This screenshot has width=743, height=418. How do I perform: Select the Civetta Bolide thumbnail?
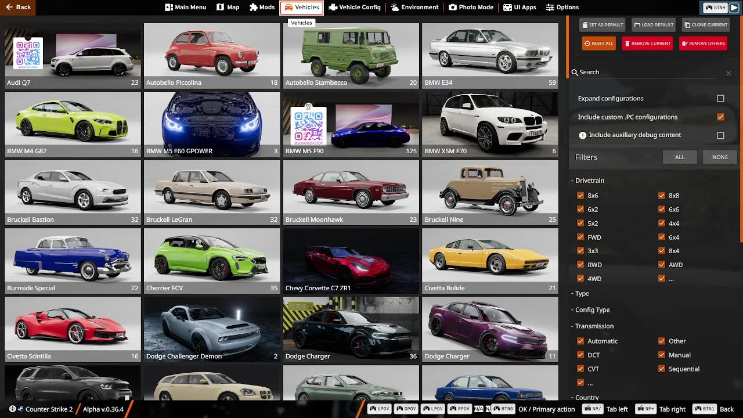pos(490,261)
